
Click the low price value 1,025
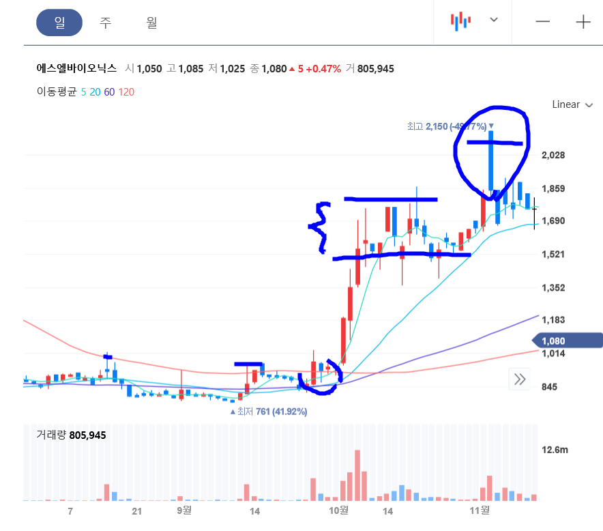pos(233,69)
